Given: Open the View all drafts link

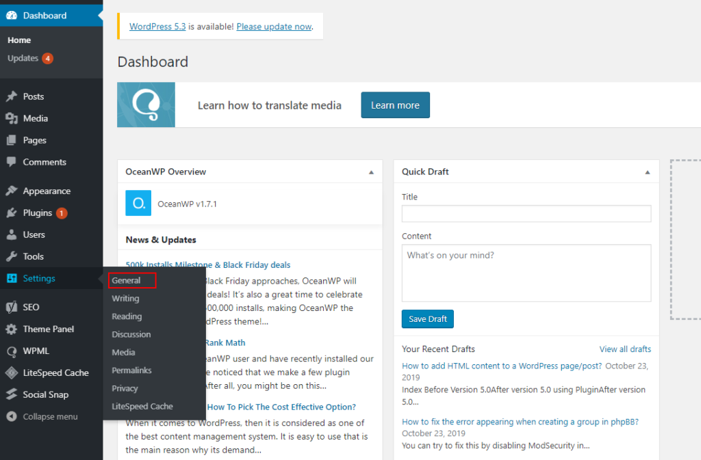Looking at the screenshot, I should pyautogui.click(x=625, y=349).
